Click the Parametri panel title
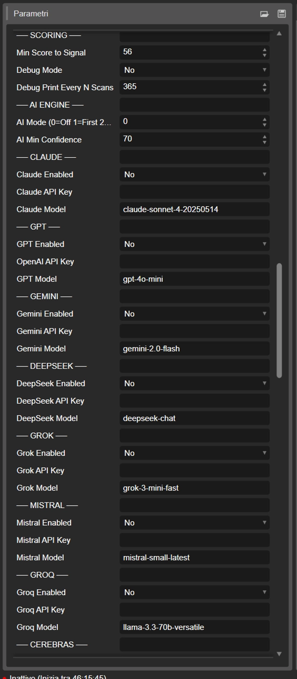Screen dimensions: 297x679 pyautogui.click(x=31, y=14)
